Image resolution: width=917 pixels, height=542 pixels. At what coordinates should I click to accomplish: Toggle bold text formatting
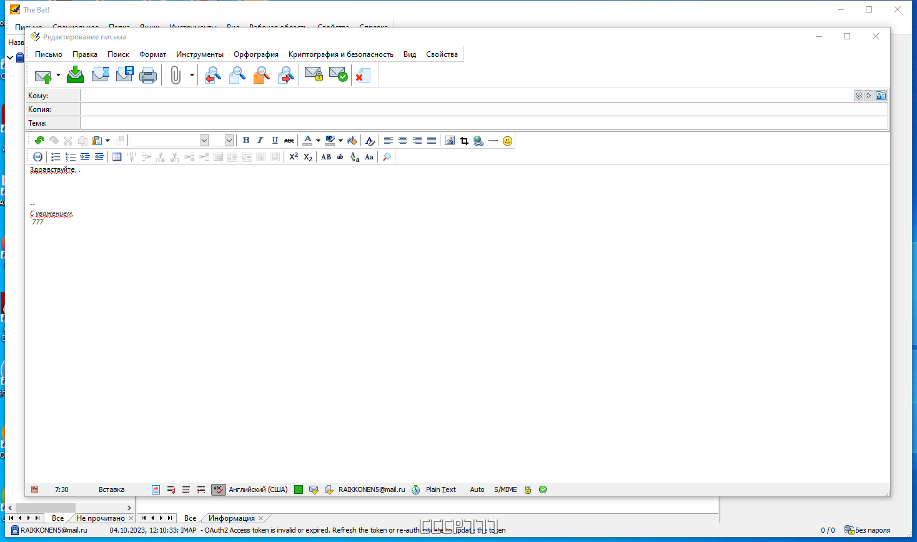coord(246,141)
